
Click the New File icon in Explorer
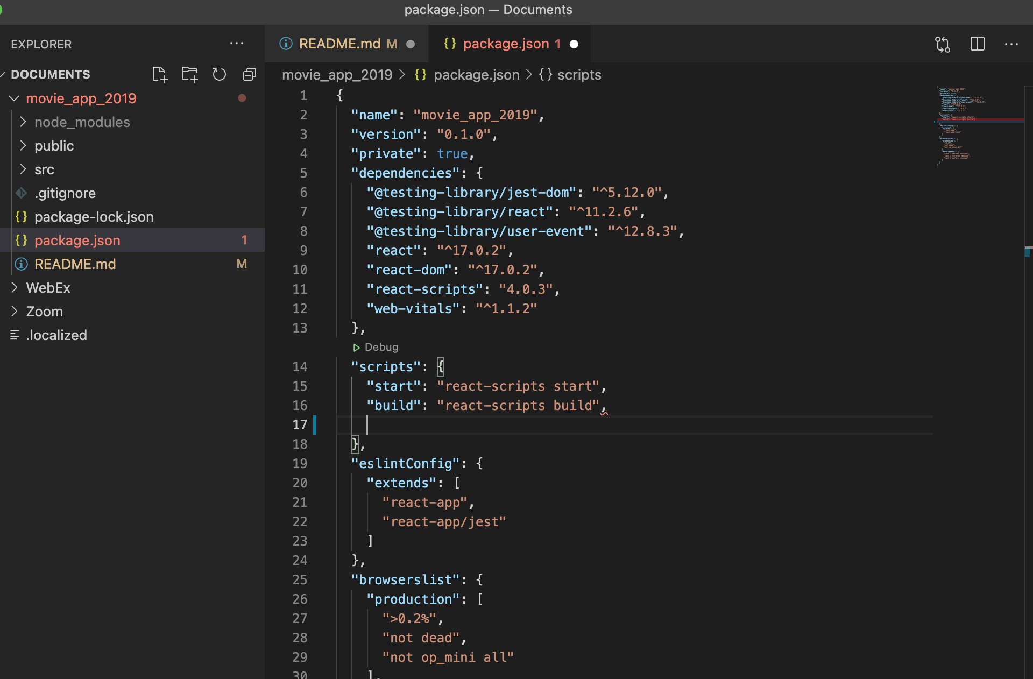(x=160, y=74)
